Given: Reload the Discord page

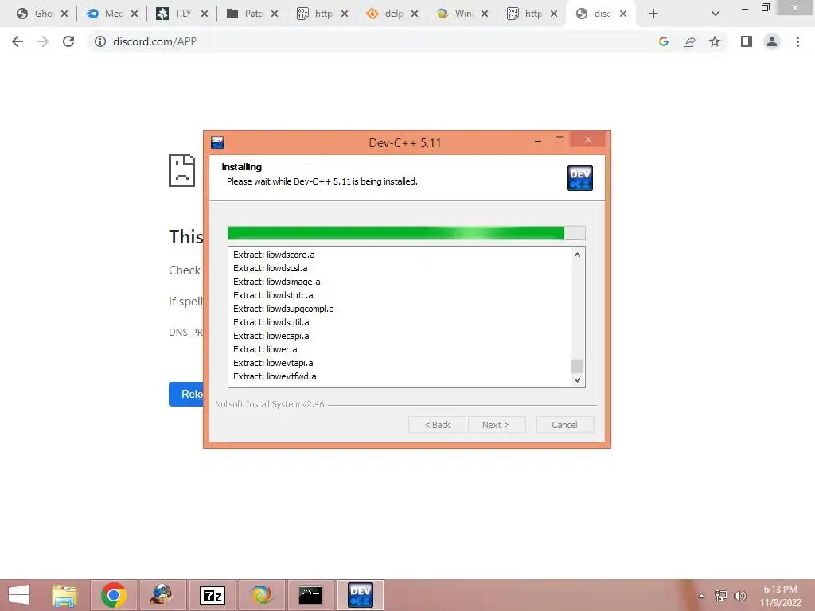Looking at the screenshot, I should click(68, 41).
